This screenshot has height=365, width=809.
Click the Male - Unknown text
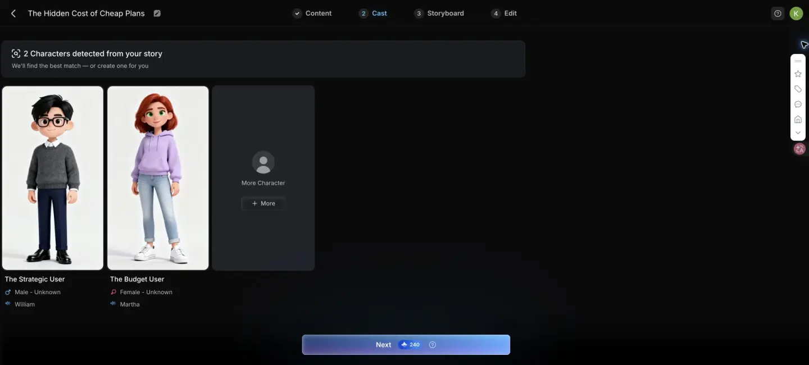pos(38,292)
